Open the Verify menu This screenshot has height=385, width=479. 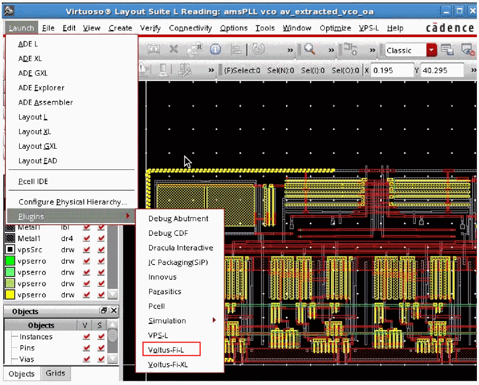[x=150, y=28]
